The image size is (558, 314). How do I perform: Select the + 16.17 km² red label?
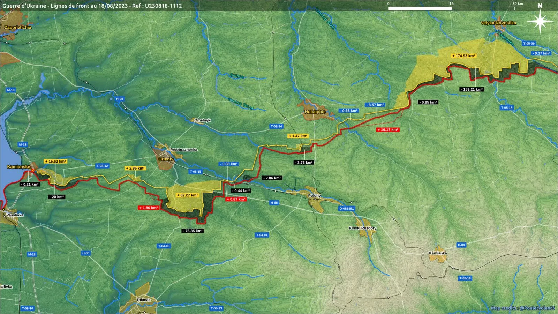388,130
